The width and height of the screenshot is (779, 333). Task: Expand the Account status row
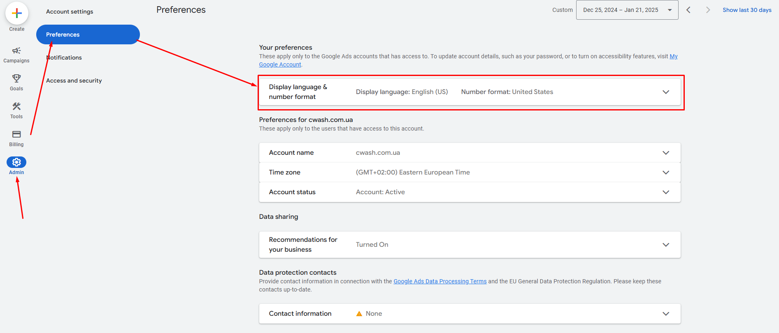(665, 192)
